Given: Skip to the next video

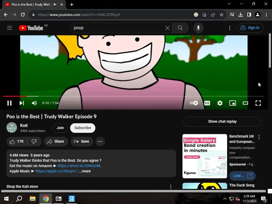Looking at the screenshot, I should pos(22,103).
